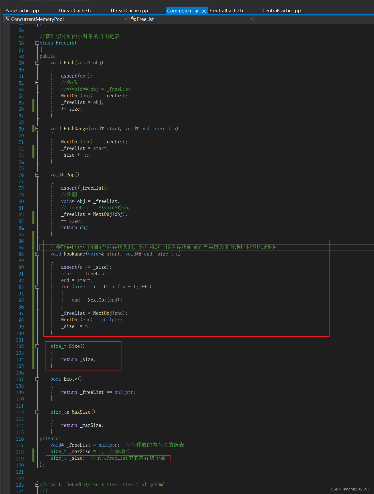Click the ConcurrentMemoryPool project icon

point(7,19)
